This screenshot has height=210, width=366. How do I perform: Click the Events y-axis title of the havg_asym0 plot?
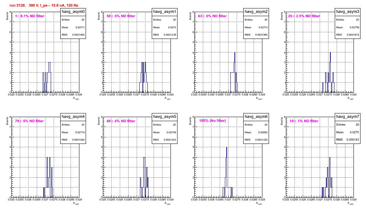[7, 16]
